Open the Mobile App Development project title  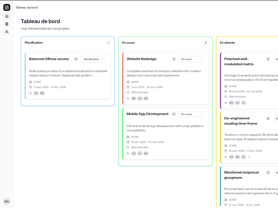tap(148, 114)
